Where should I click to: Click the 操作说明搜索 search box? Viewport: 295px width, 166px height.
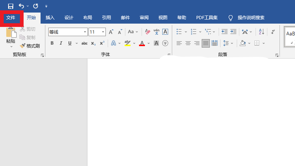pos(251,18)
